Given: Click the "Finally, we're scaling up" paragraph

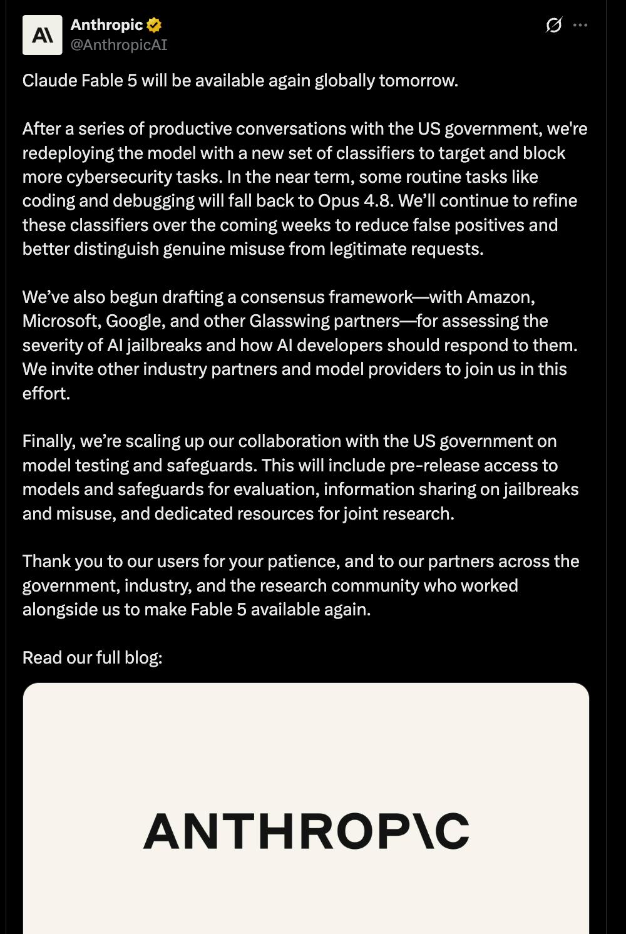Looking at the screenshot, I should (300, 477).
